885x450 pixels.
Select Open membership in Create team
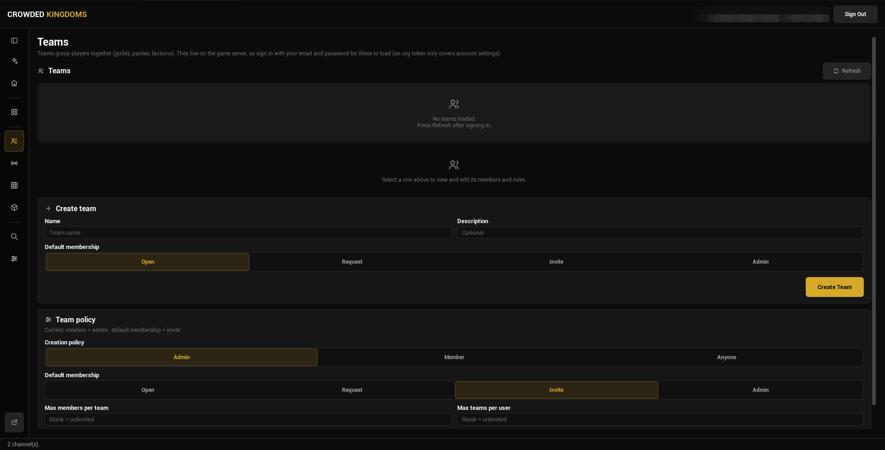(x=147, y=262)
